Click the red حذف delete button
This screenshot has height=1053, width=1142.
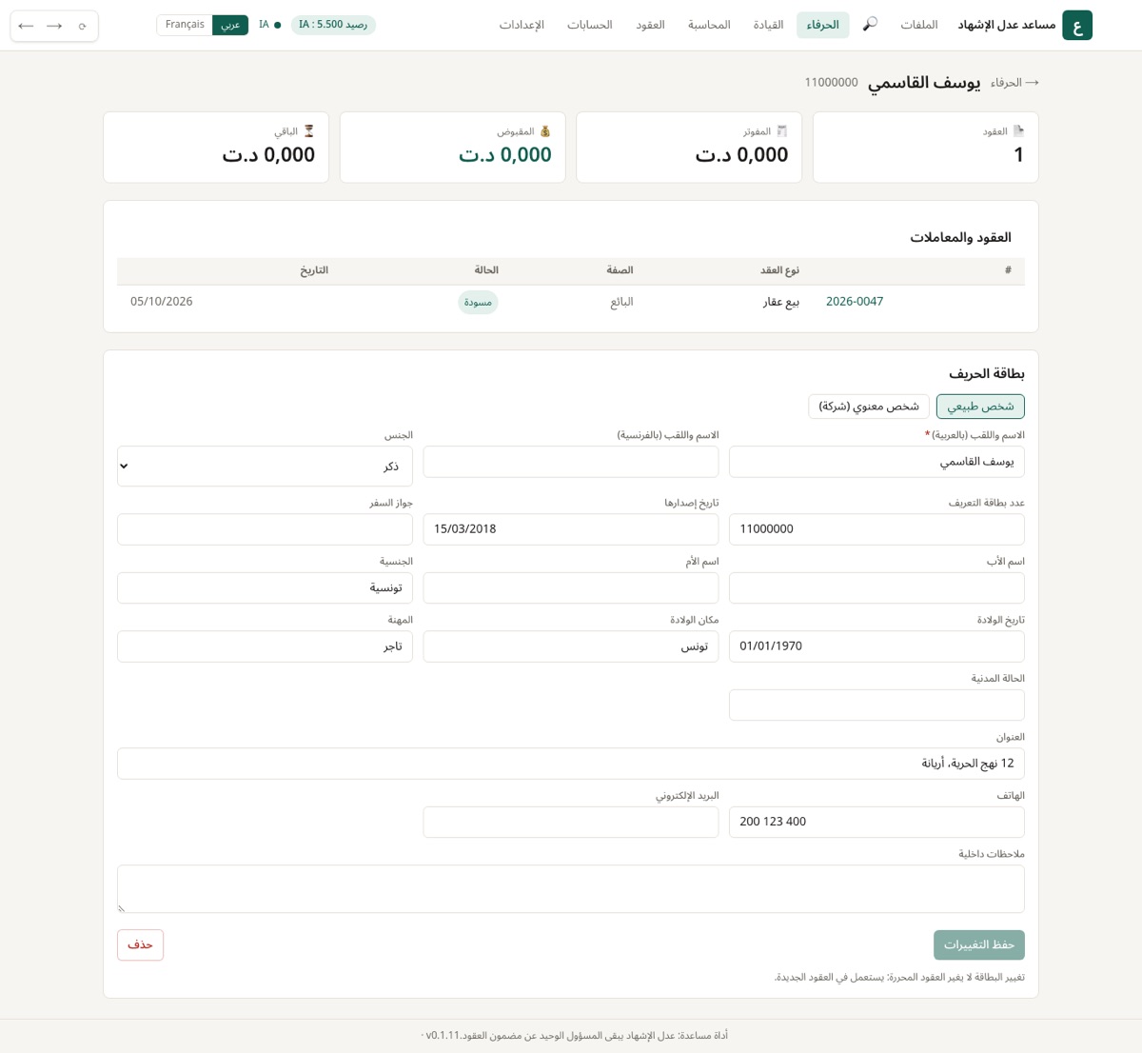pyautogui.click(x=141, y=945)
